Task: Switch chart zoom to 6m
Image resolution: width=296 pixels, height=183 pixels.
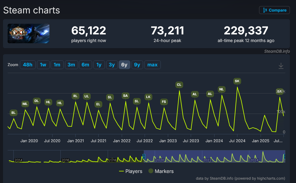Action: pos(85,65)
